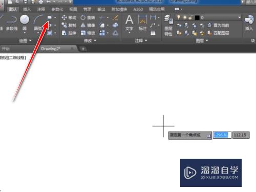Activate the Mirror (镜像) tool
Viewport: 256px width, 192px height.
(x=88, y=25)
